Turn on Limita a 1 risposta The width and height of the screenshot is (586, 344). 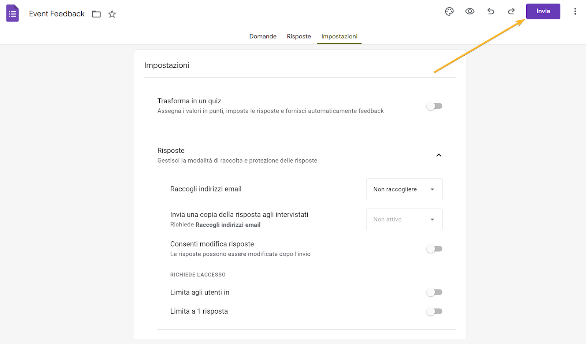coord(434,311)
